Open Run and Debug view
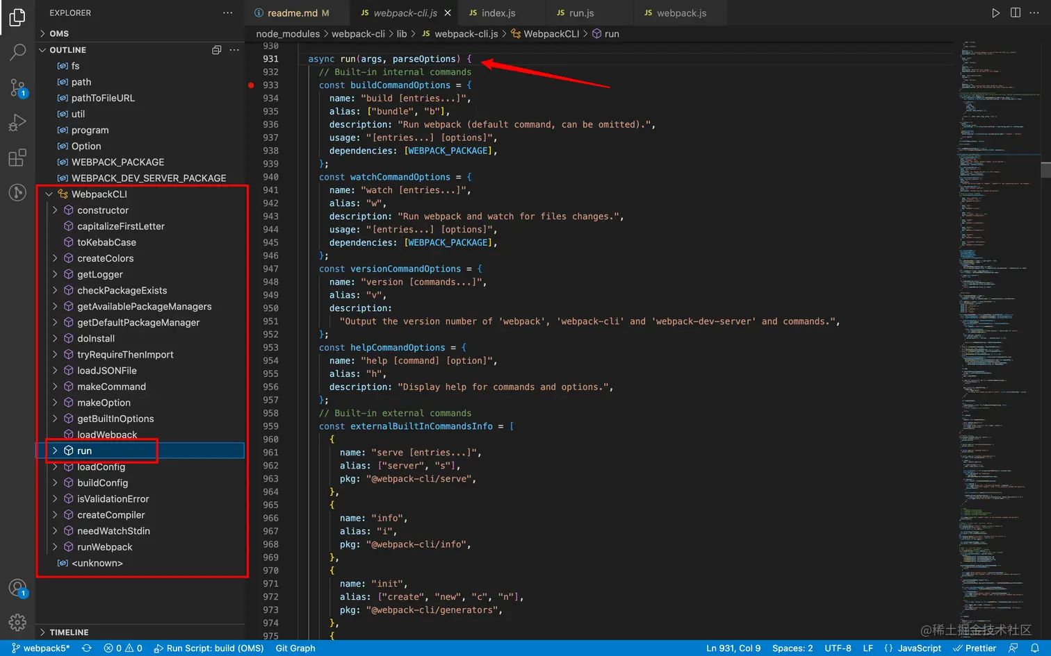Image resolution: width=1051 pixels, height=656 pixels. 17,123
